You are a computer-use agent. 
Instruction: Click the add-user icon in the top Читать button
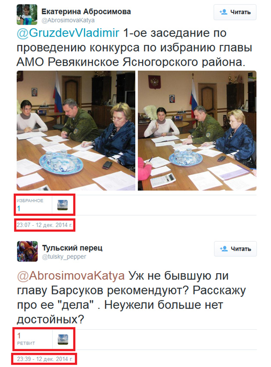(x=223, y=12)
